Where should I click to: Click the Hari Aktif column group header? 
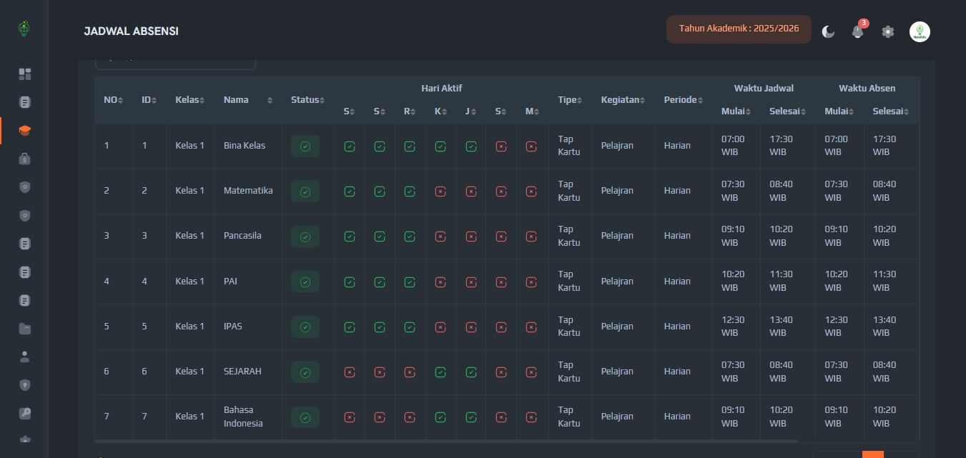(442, 89)
